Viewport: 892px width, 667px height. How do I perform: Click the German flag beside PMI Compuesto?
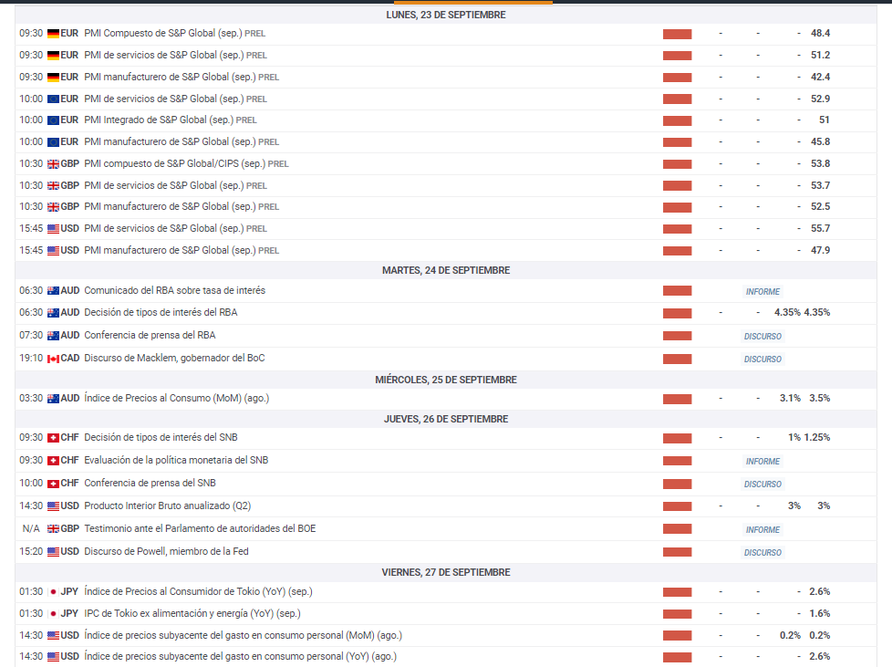(x=53, y=34)
